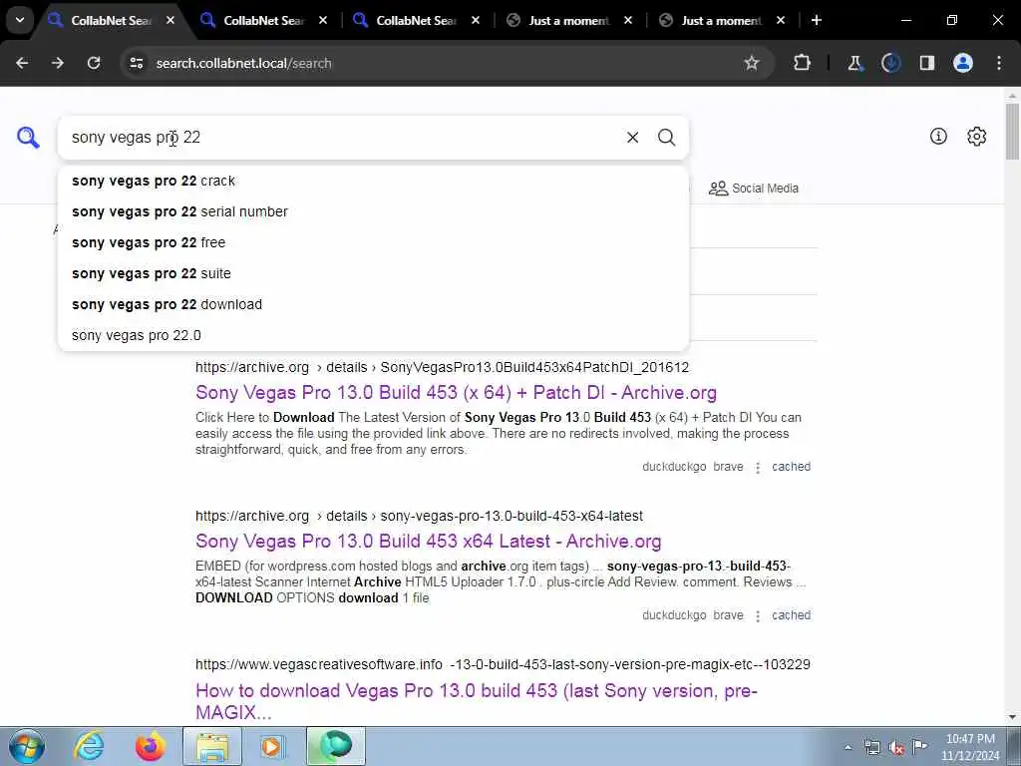Choose suggestion 'sony vegas pro 22 free'
Image resolution: width=1021 pixels, height=766 pixels.
(373, 242)
